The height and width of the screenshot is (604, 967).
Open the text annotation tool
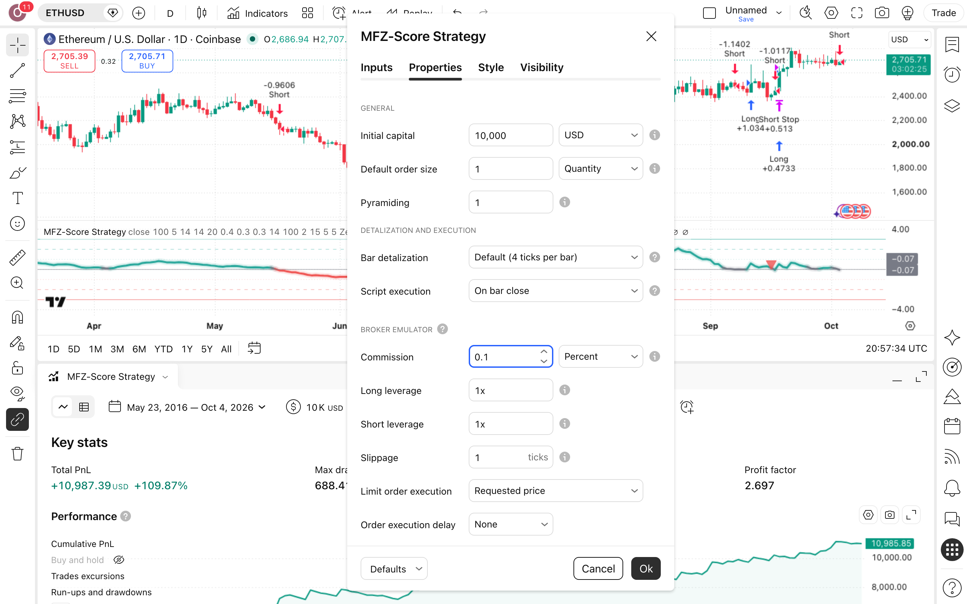coord(17,198)
